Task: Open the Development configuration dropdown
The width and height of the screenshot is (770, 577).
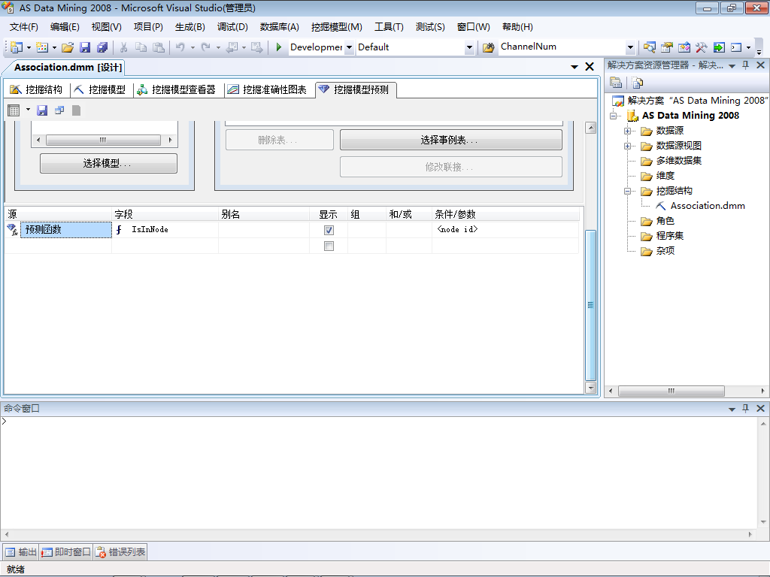Action: pyautogui.click(x=349, y=47)
